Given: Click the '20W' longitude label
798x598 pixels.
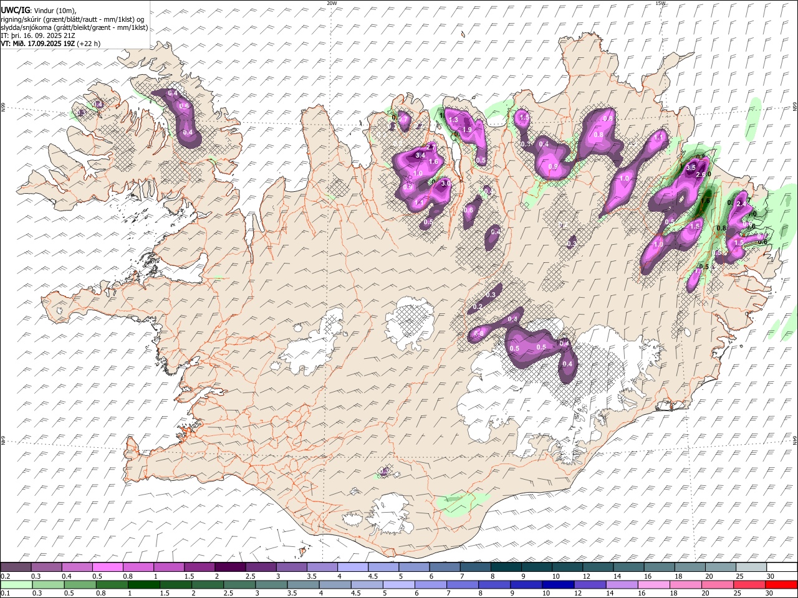Looking at the screenshot, I should 332,3.
